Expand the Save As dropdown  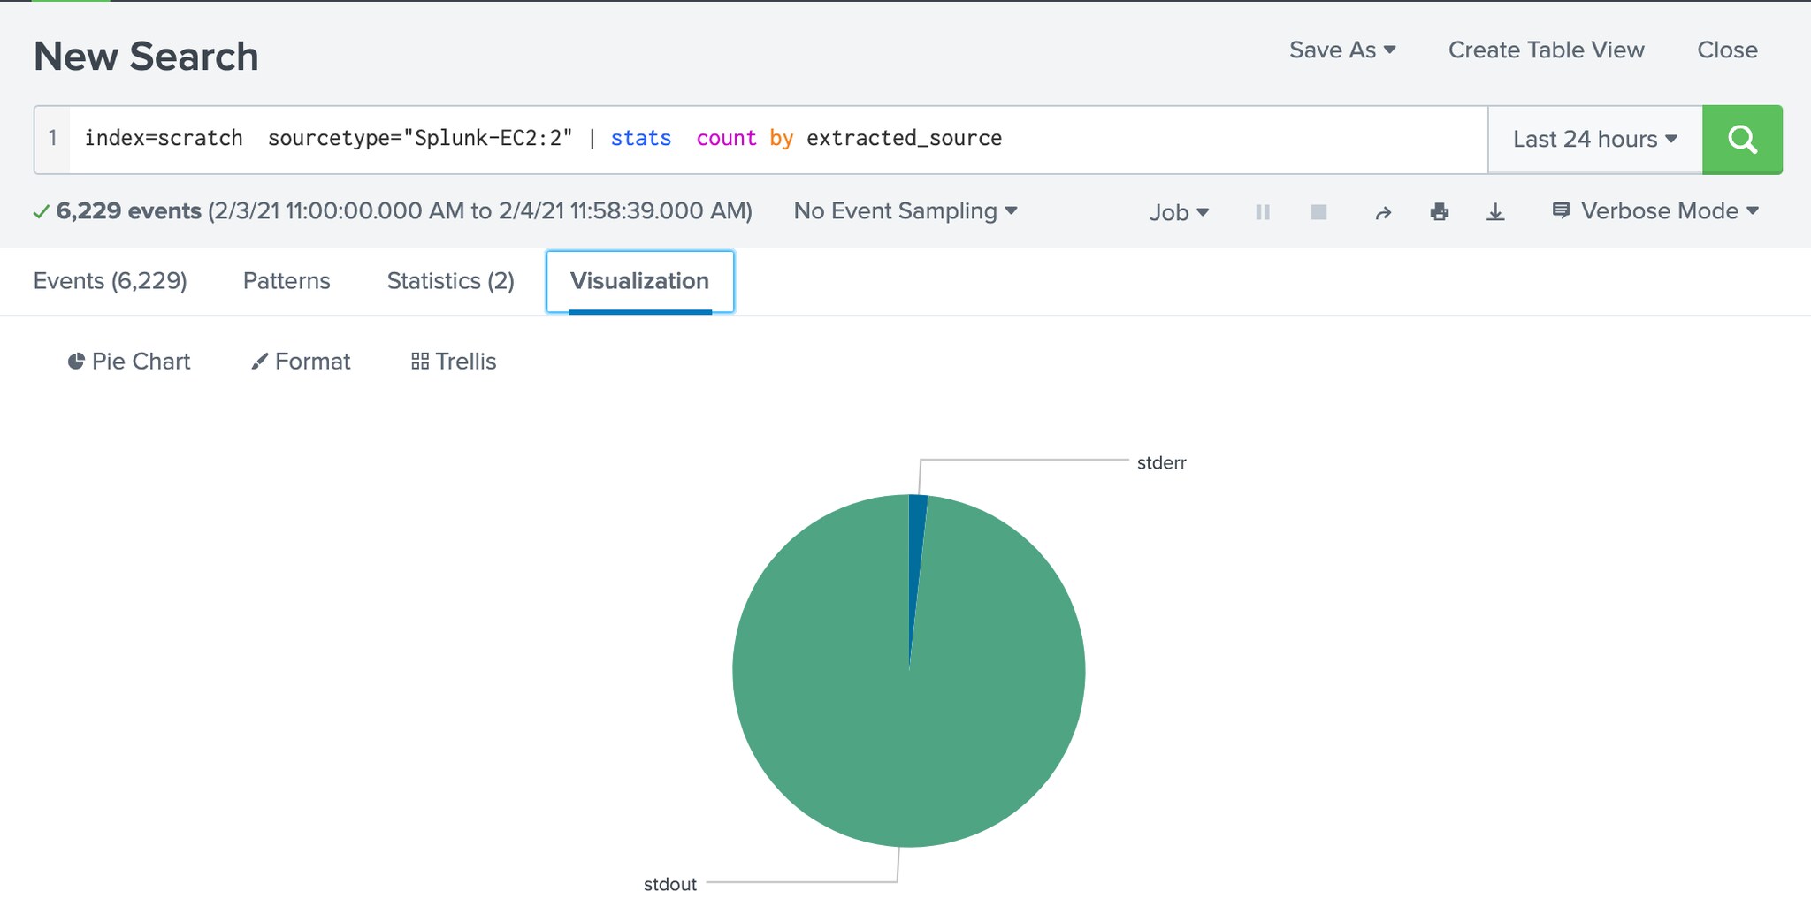(1341, 50)
